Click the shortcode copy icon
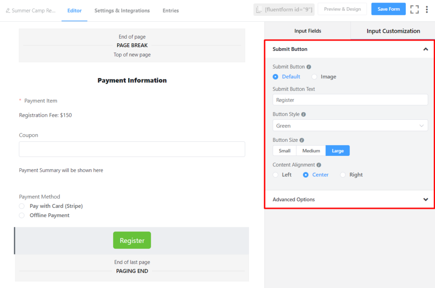The height and width of the screenshot is (288, 435). [259, 9]
